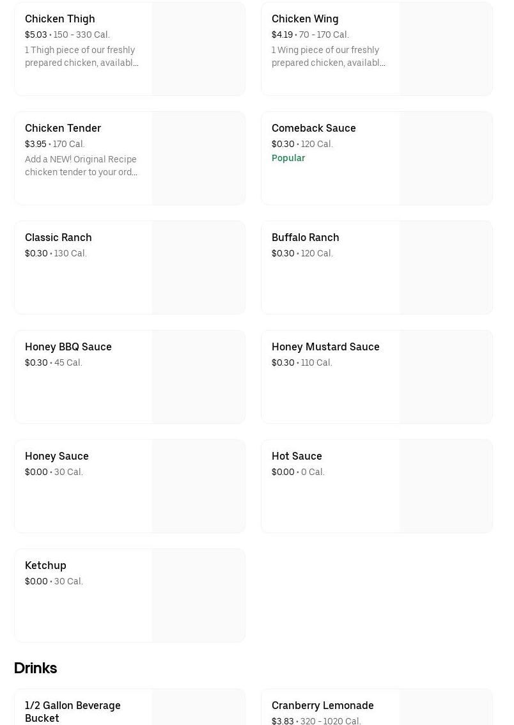Open the 1/2 Gallon Beverage Bucket item
The image size is (514, 725).
coord(129,707)
